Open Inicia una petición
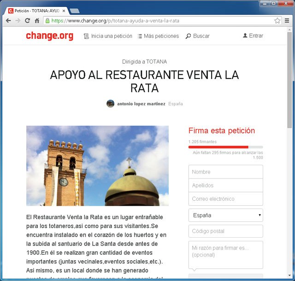 coord(108,36)
